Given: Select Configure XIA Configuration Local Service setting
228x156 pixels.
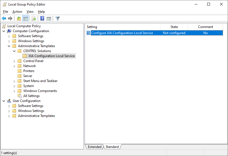Looking at the screenshot, I should [x=122, y=33].
